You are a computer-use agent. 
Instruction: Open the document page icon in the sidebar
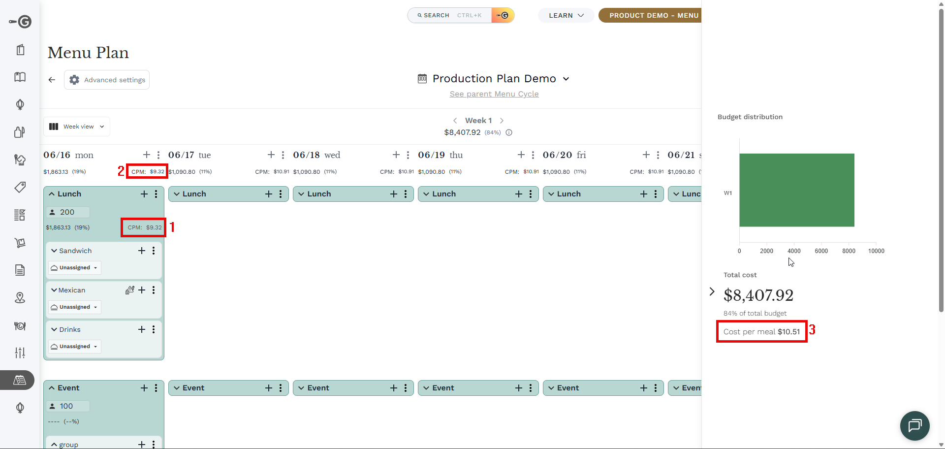pyautogui.click(x=20, y=270)
